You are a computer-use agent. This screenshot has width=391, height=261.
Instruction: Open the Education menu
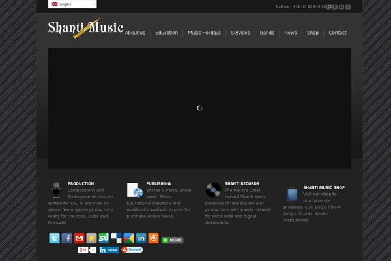(x=167, y=33)
